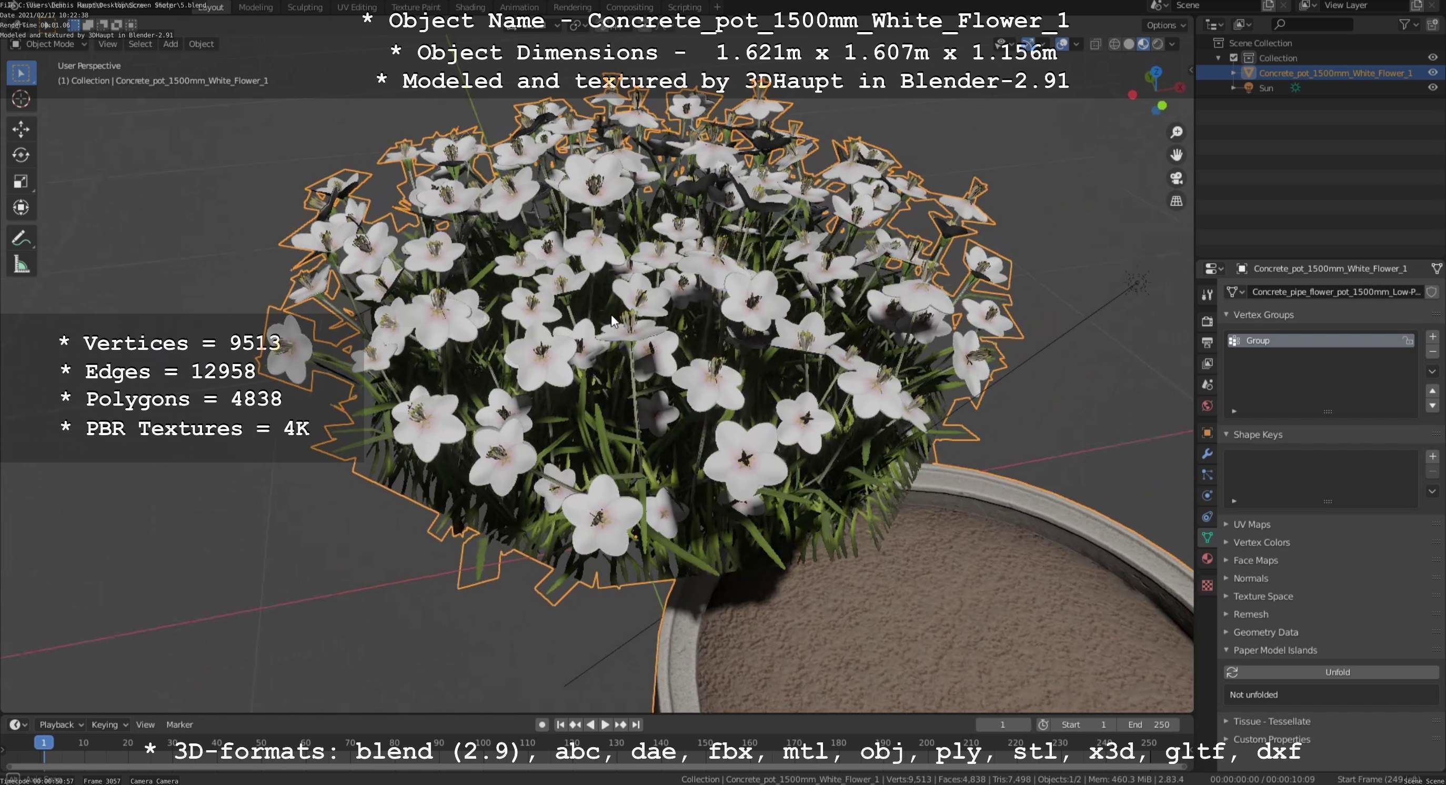Collapse the Vertex Groups panel
Screen dimensions: 1446x785
click(x=1227, y=315)
